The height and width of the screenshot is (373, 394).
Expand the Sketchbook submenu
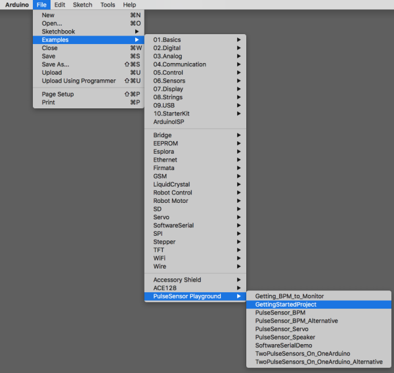(89, 32)
